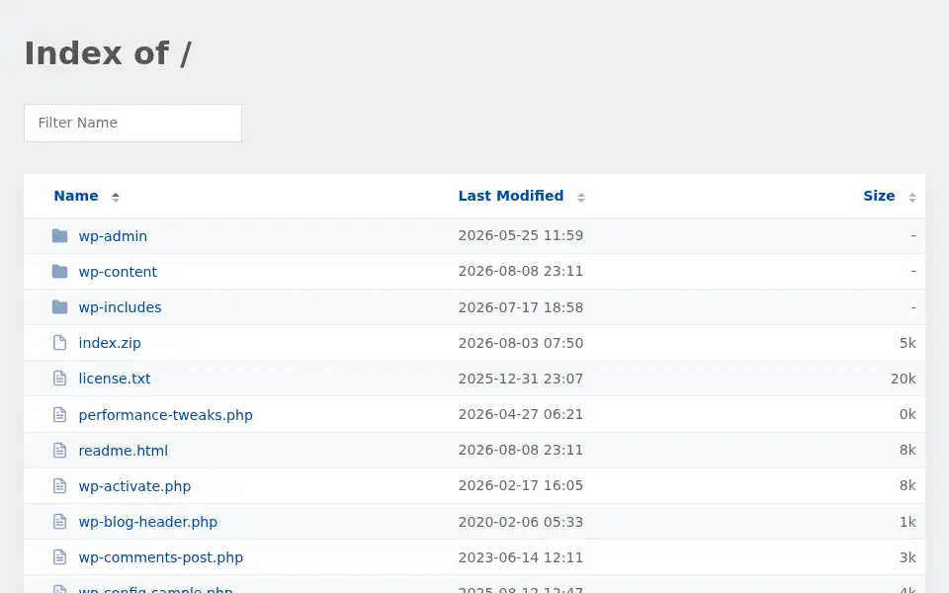The width and height of the screenshot is (949, 593).
Task: Click the date 2020-02-06 05:33
Action: 521,522
